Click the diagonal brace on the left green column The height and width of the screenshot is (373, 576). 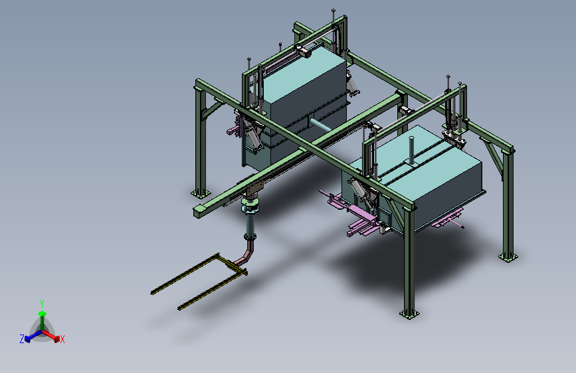212,109
